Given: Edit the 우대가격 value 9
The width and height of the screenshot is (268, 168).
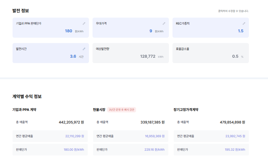Looking at the screenshot, I should click(x=151, y=31).
